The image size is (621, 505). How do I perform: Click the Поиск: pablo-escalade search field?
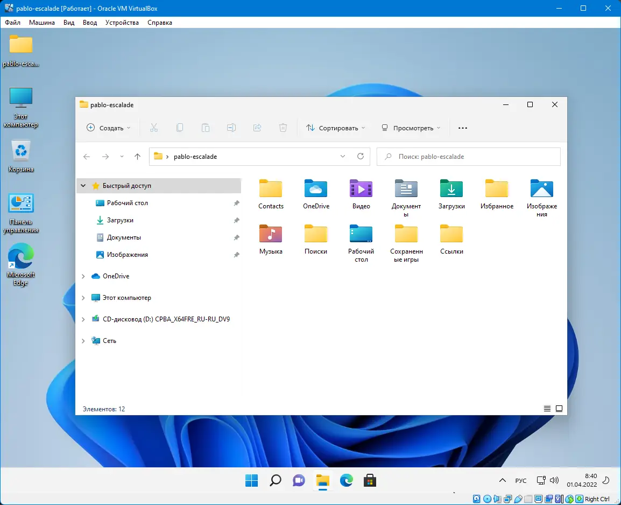pos(468,156)
